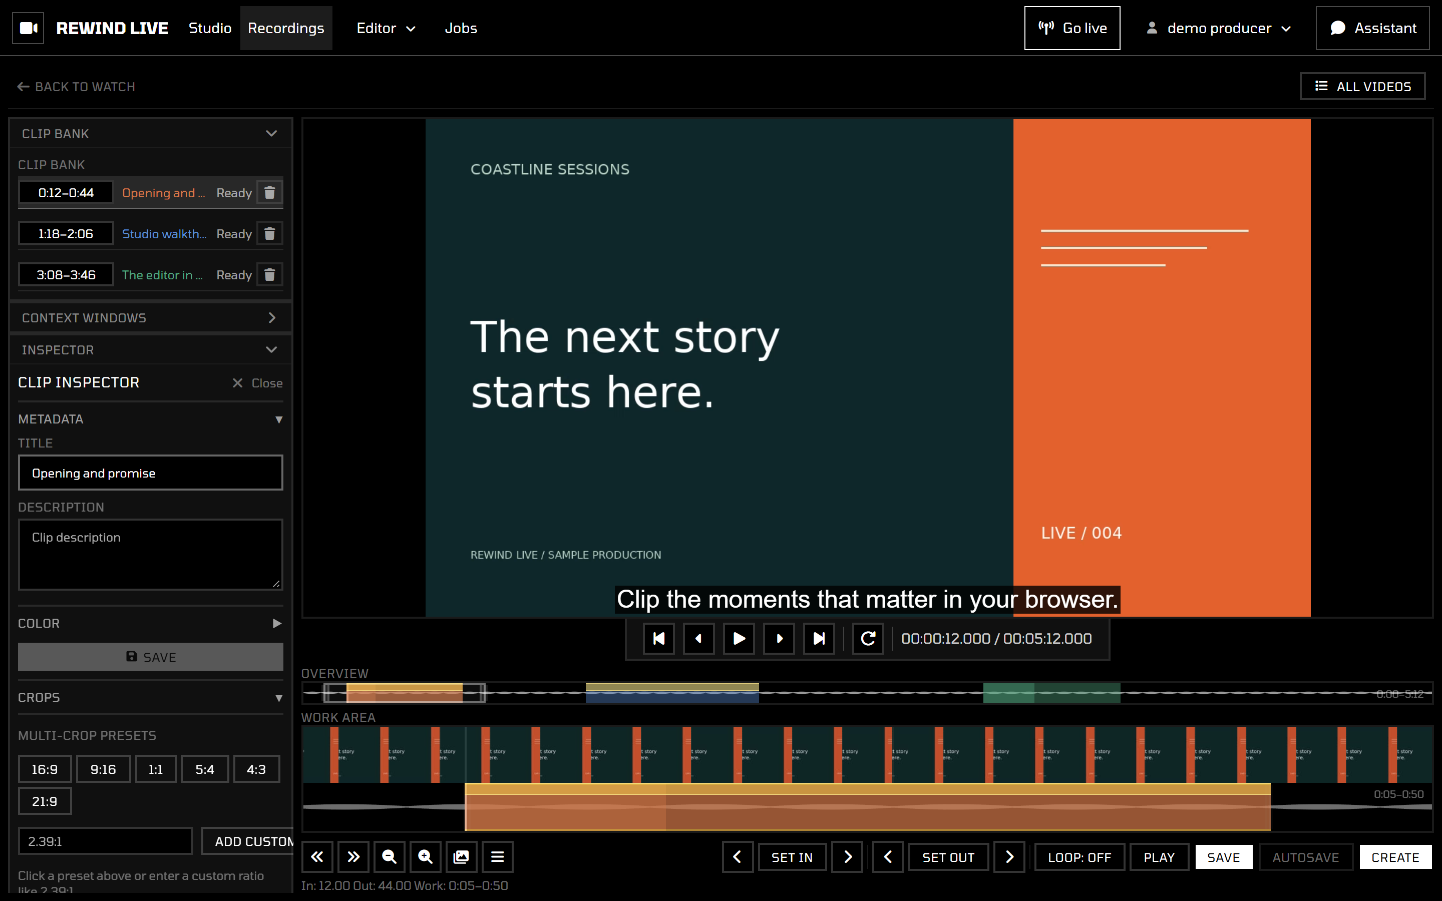Viewport: 1442px width, 901px height.
Task: Delete the 3:08–3:46 editor clip
Action: [269, 275]
